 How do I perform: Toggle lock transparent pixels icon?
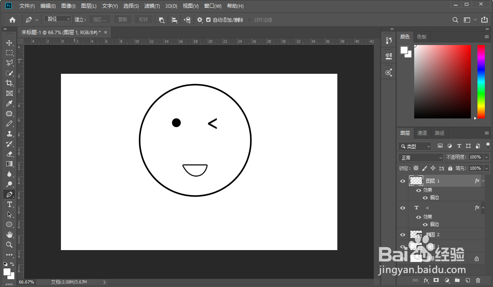[x=416, y=168]
